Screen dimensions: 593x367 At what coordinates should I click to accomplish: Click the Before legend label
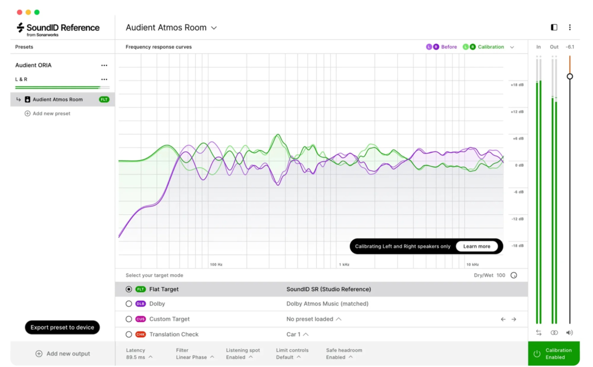(x=449, y=47)
